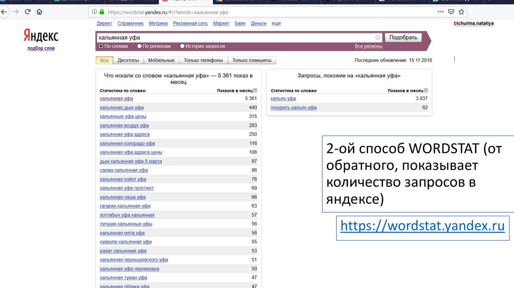
Task: Open the 'кальянная уфа' query link
Action: 116,98
